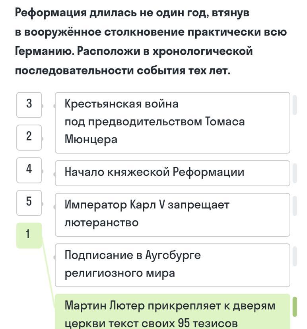This screenshot has width=307, height=329.
Task: Select the highlighted green number box 1
Action: [x=29, y=236]
